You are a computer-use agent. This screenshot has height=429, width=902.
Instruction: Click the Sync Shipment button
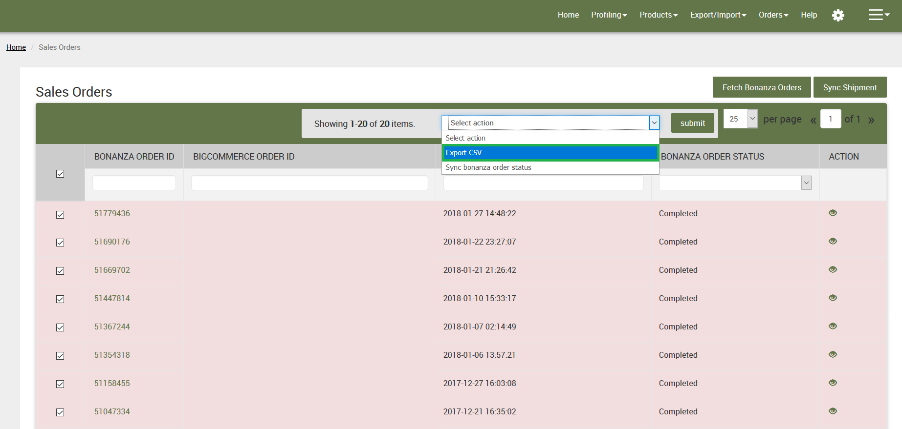click(x=850, y=87)
